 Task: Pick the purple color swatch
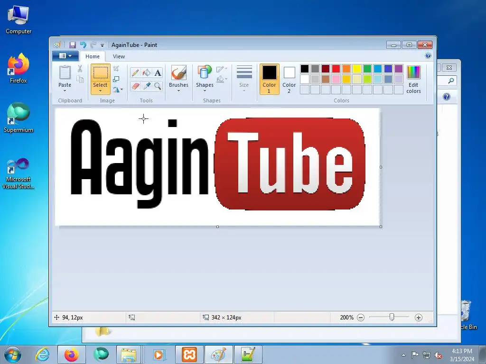[399, 69]
